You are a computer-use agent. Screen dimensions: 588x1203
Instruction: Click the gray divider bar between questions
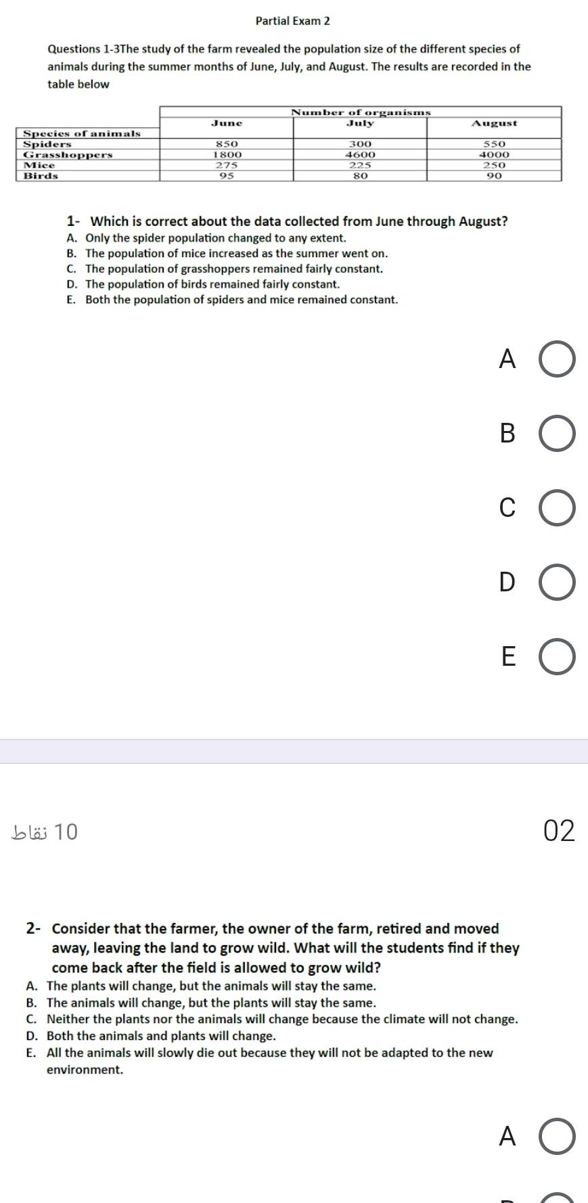tap(294, 751)
